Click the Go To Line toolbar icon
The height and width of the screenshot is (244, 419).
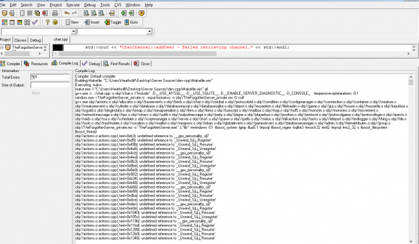point(112,13)
